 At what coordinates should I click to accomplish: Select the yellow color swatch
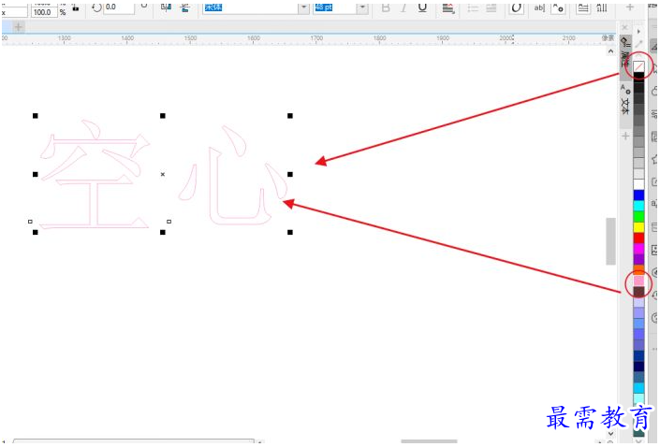pos(639,227)
